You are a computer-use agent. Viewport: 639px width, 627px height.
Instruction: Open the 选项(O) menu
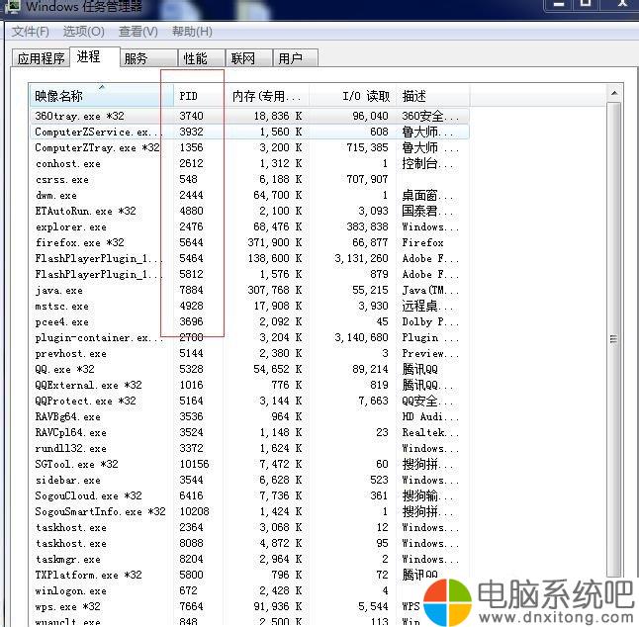pyautogui.click(x=83, y=32)
